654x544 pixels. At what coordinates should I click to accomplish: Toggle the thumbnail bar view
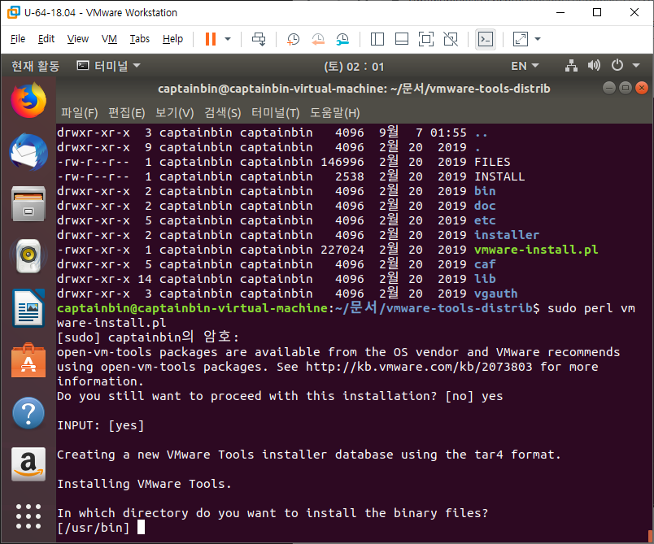tap(402, 39)
